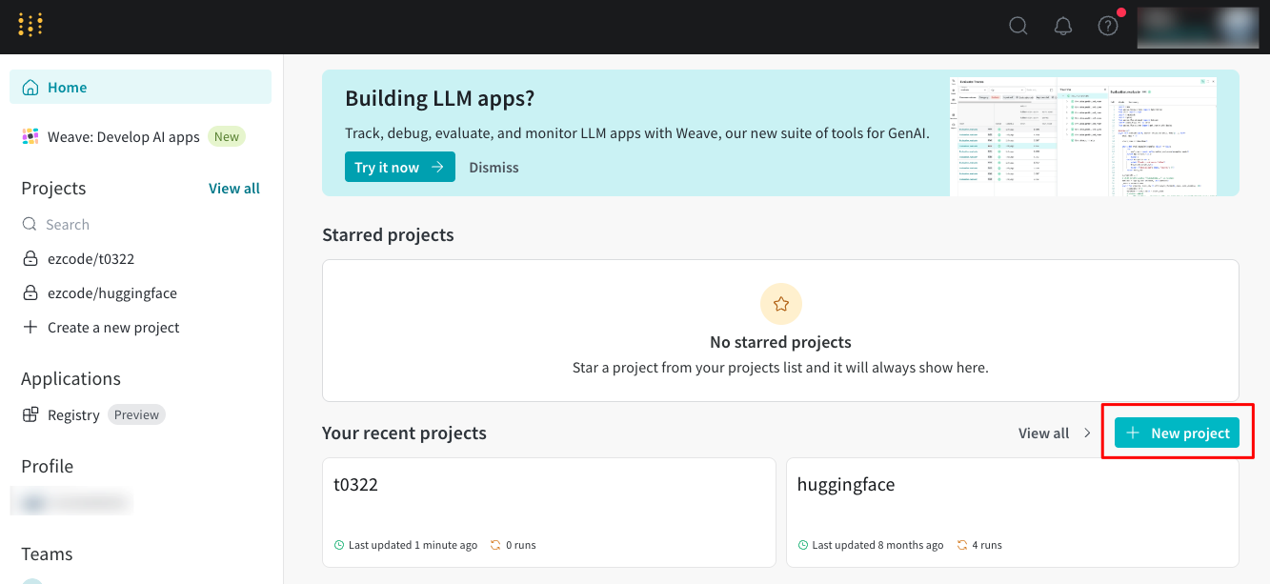Viewport: 1270px width, 584px height.
Task: Click the chevron right of View all
Action: 1087,433
